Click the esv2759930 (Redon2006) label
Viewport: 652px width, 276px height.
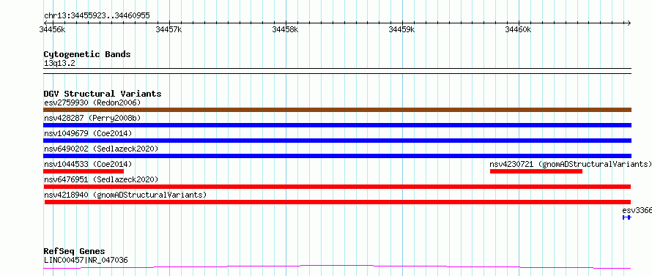pos(92,102)
